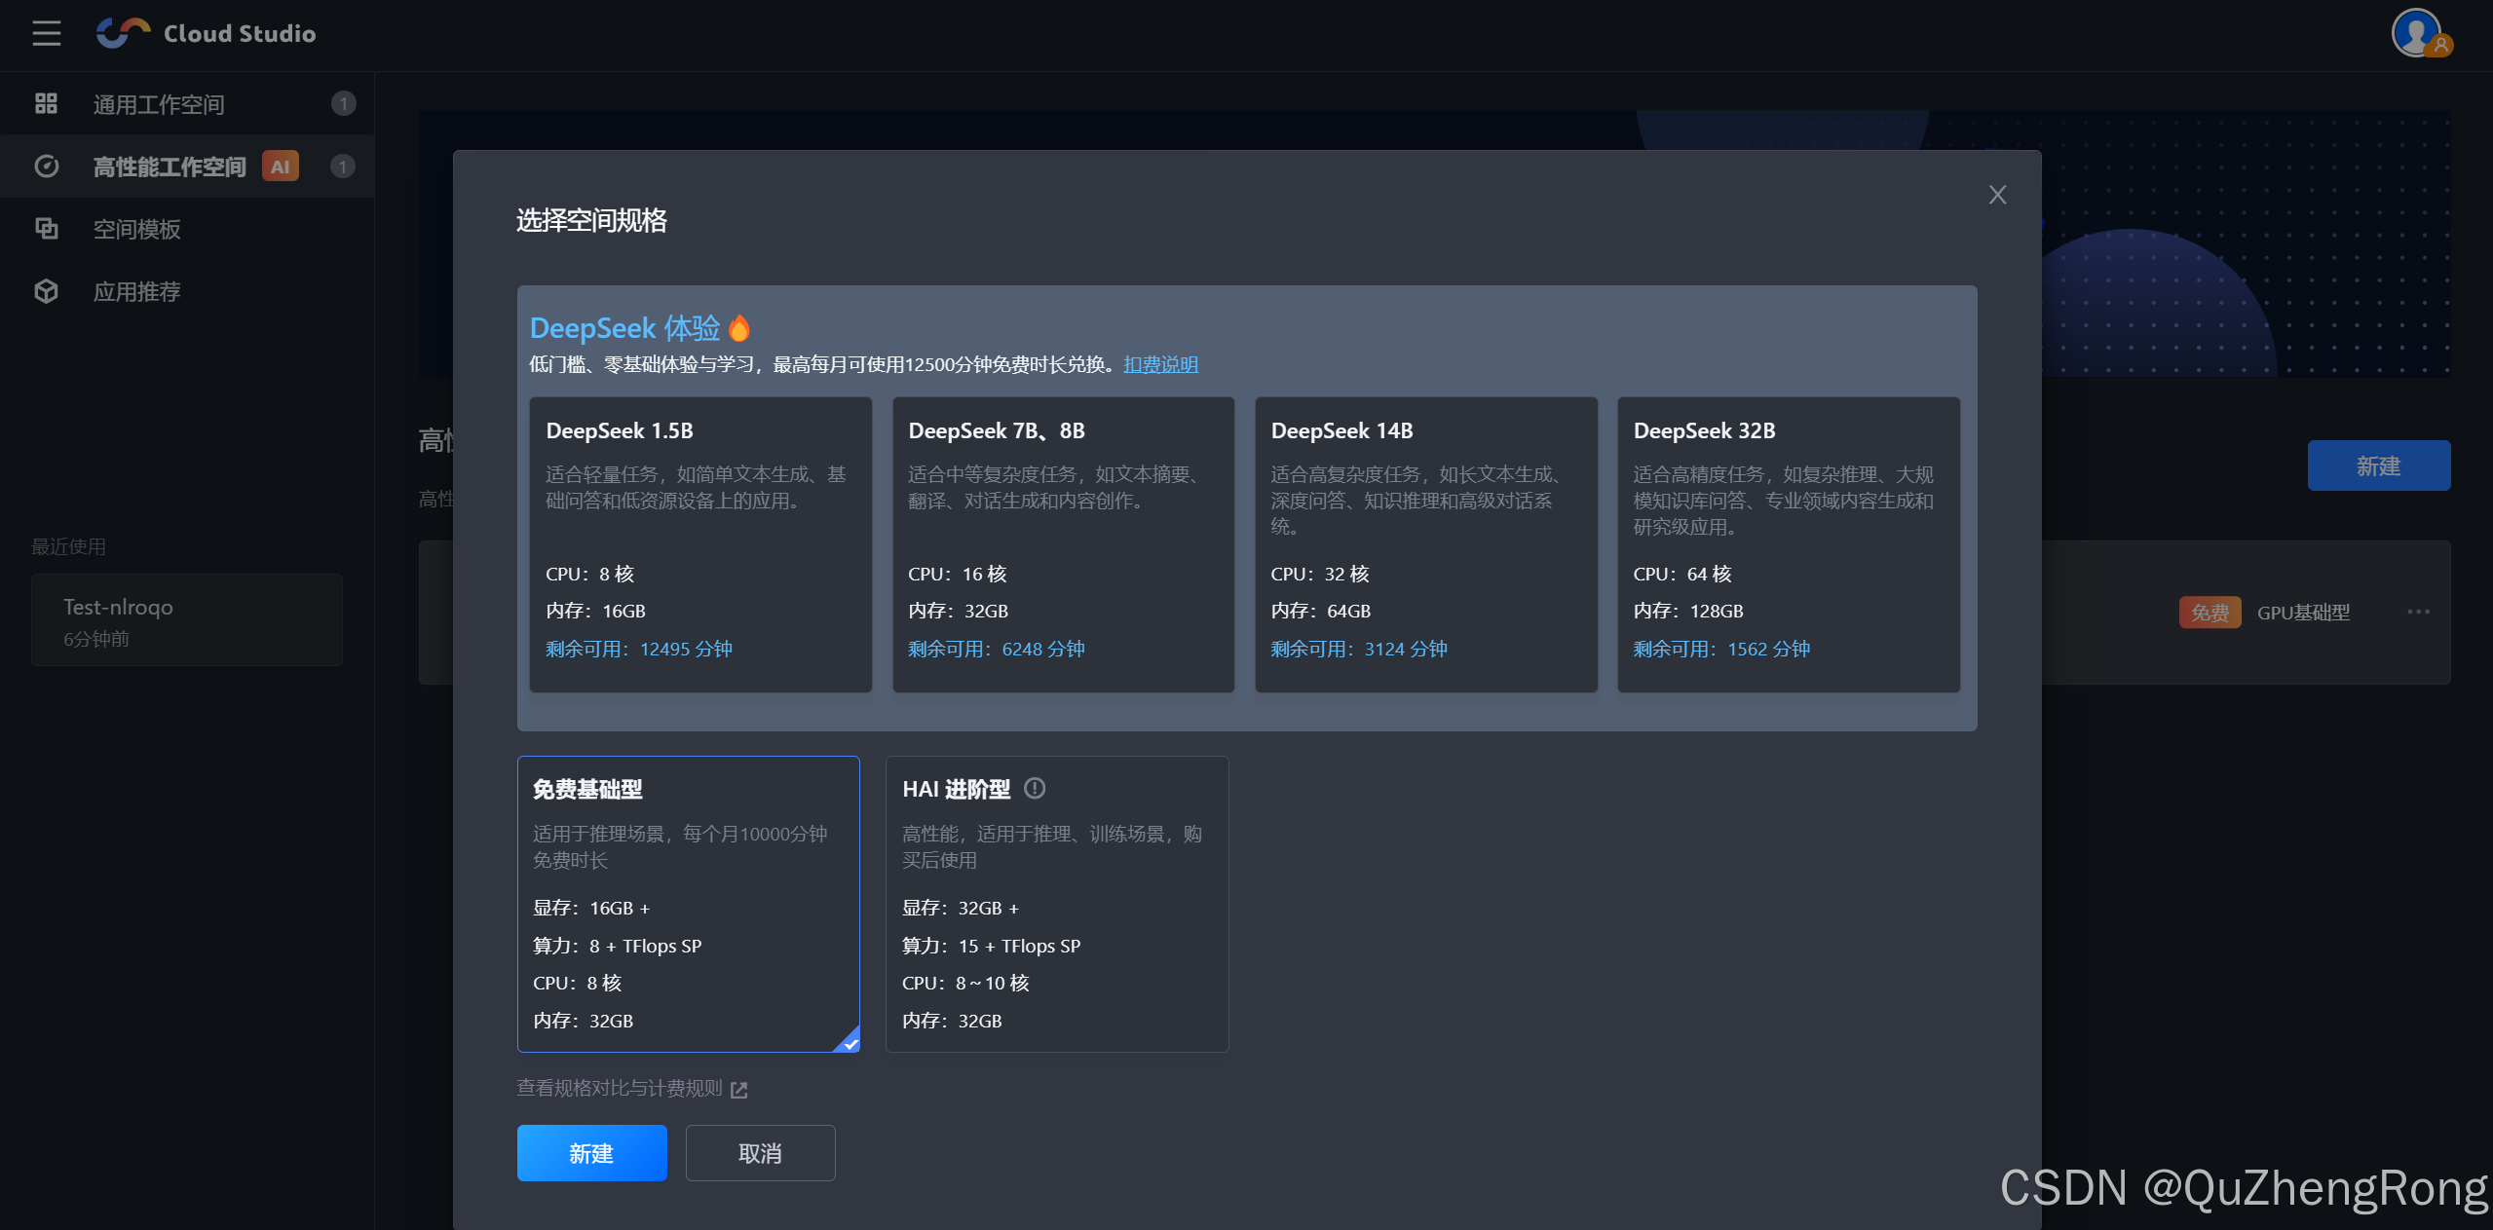Click the 取消 button

point(760,1153)
